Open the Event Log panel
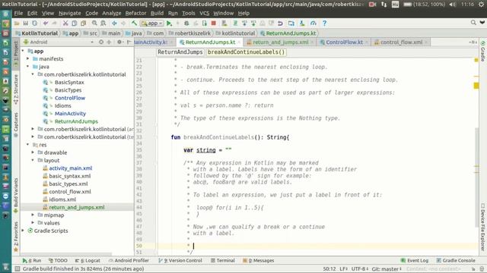This screenshot has width=487, height=273. point(414,261)
